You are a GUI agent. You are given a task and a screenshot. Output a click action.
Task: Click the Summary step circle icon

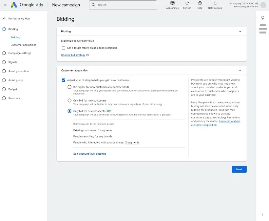(4, 98)
